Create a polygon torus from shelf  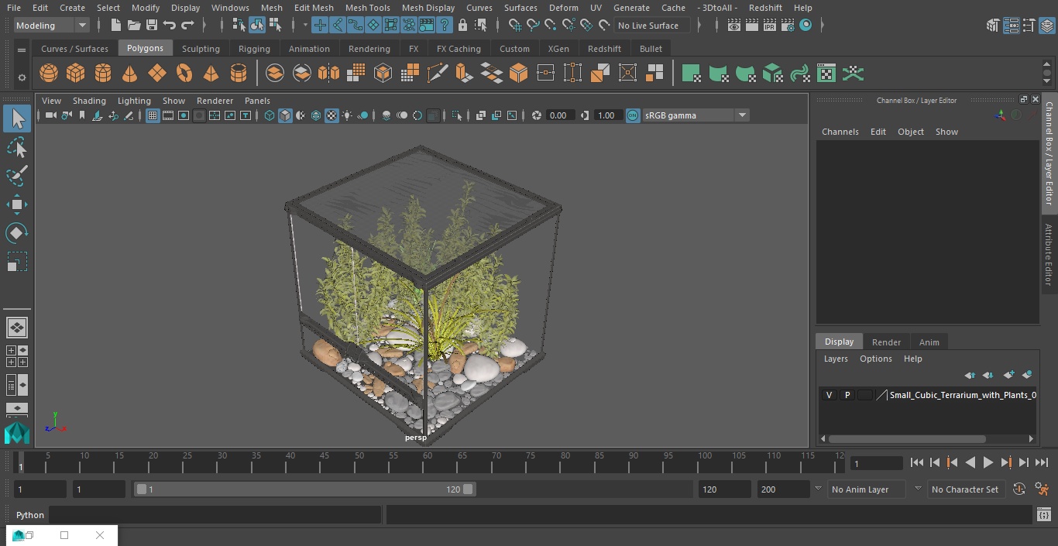(184, 74)
